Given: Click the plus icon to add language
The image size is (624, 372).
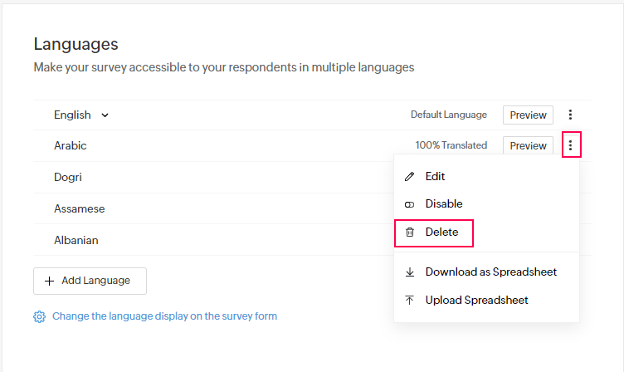Looking at the screenshot, I should [49, 281].
